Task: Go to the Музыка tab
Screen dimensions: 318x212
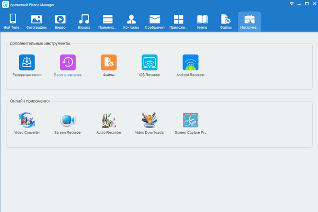Action: point(84,22)
